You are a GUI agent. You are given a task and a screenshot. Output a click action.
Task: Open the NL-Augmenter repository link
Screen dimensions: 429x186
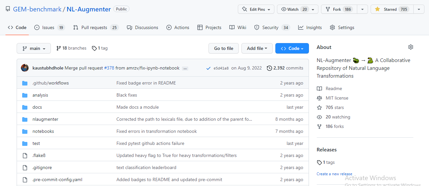coord(89,9)
